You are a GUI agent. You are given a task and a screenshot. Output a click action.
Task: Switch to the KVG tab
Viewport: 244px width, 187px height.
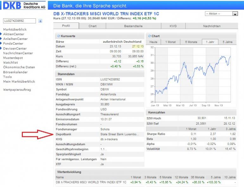tap(173, 26)
